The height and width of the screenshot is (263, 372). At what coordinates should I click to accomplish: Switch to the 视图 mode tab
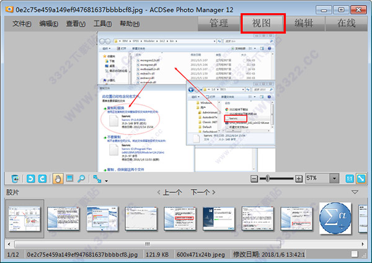click(262, 24)
